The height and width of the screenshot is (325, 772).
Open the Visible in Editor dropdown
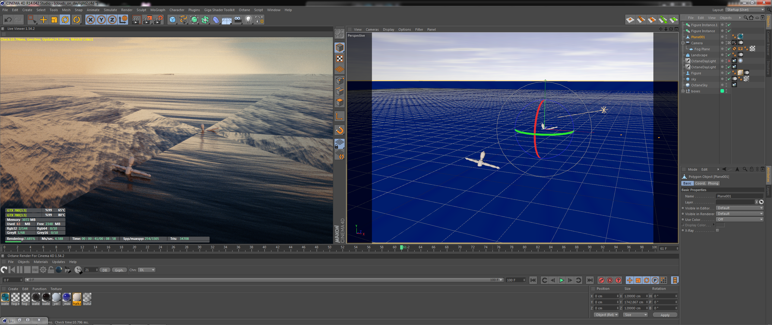(x=740, y=208)
